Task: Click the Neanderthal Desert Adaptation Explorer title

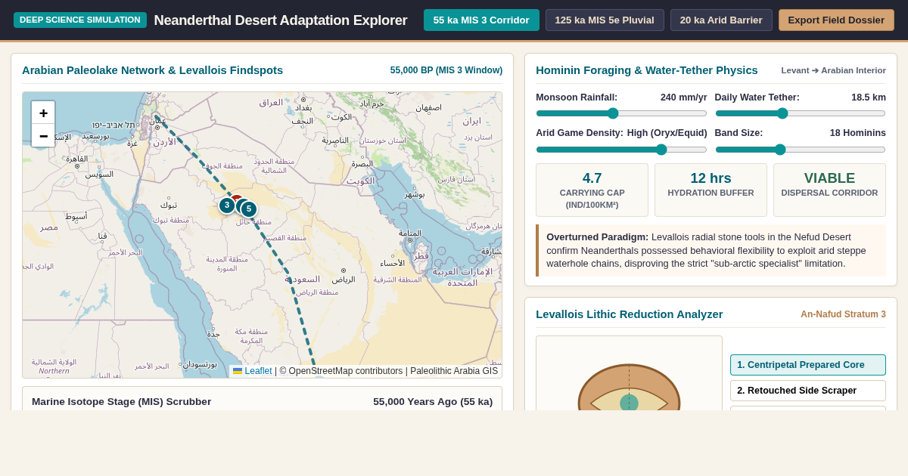Action: (x=281, y=20)
